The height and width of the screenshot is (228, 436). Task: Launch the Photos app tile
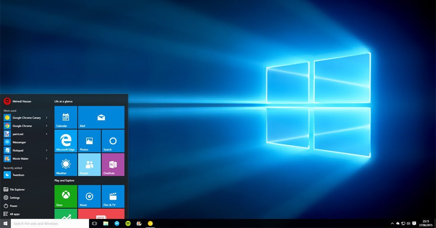[89, 141]
